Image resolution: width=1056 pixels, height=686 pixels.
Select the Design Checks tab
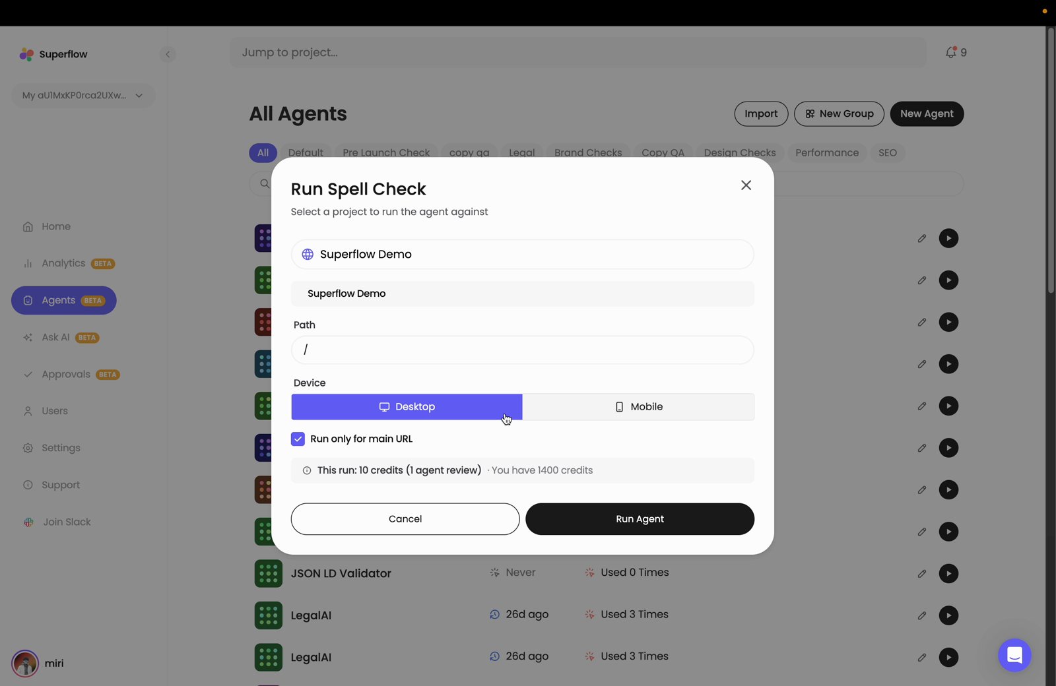(740, 152)
